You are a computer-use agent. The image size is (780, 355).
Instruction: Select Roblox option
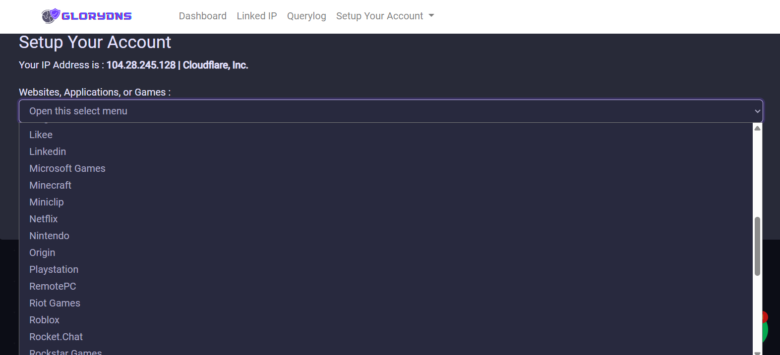point(386,320)
